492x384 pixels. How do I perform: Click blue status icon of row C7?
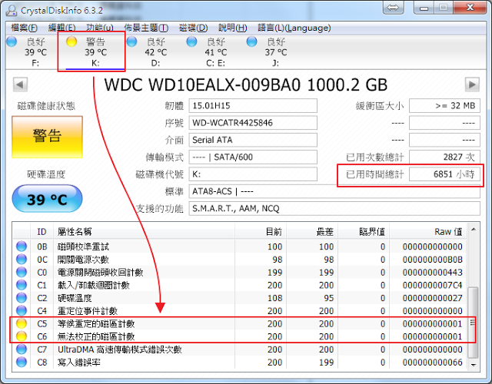tap(22, 349)
